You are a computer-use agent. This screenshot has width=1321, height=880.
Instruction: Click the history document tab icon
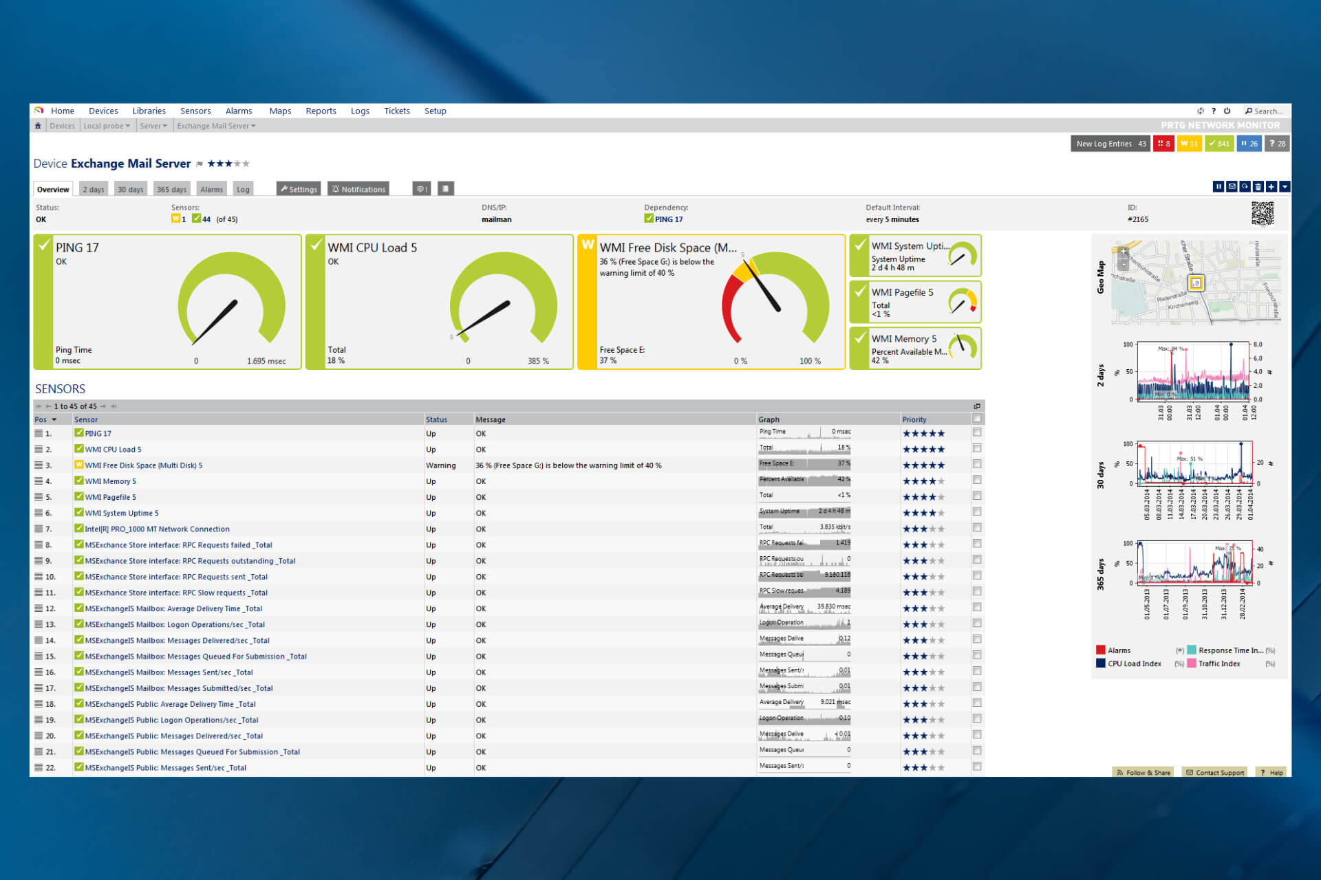(446, 188)
